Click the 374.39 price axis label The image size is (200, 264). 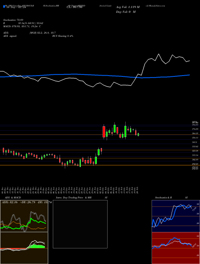point(196,129)
